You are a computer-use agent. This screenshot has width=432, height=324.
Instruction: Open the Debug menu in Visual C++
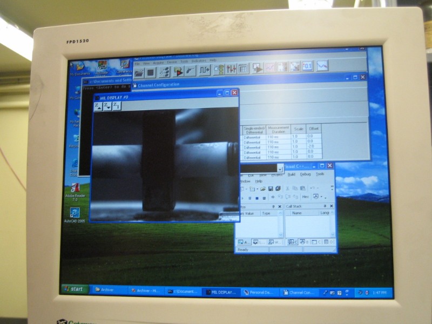305,174
